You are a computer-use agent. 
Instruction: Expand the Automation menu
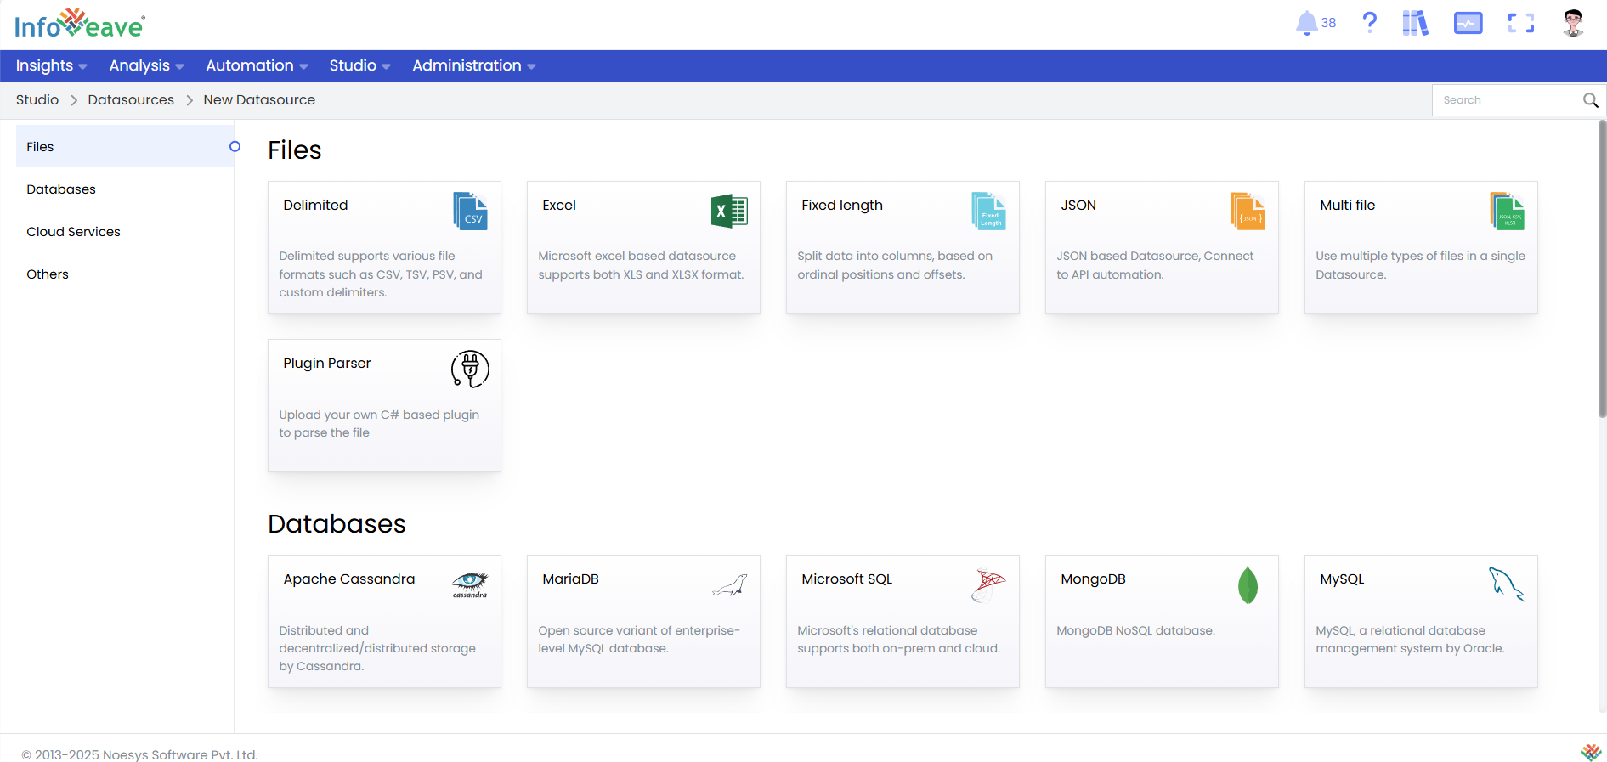coord(257,65)
